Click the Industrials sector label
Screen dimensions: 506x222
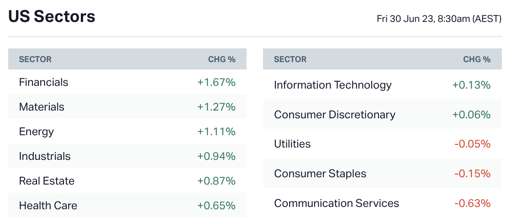[x=45, y=156]
